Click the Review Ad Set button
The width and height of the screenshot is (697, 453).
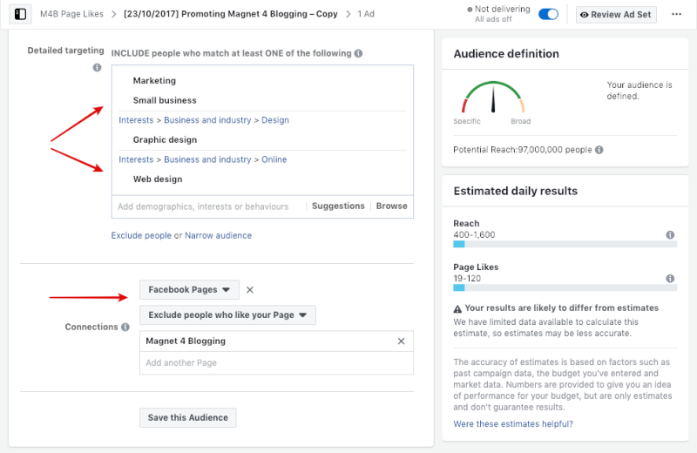[617, 15]
